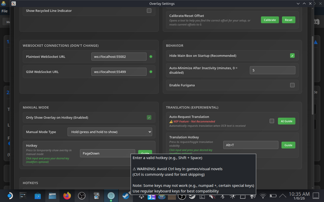Click the Wi-Fi network tray icon
The height and width of the screenshot is (202, 324).
point(263,196)
